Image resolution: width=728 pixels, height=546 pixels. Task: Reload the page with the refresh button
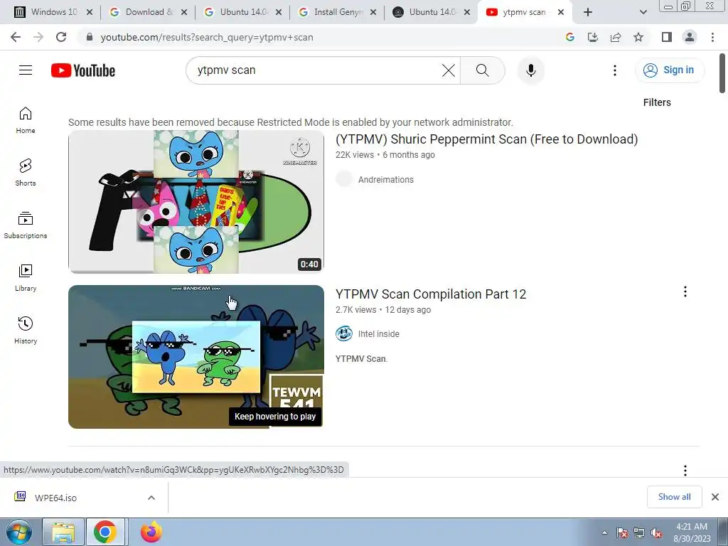[61, 37]
